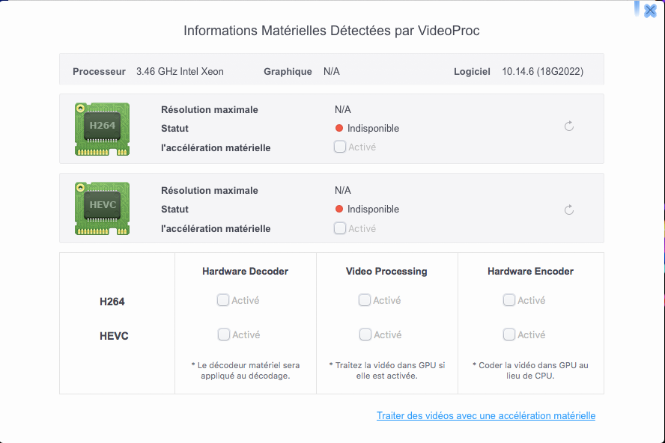
Task: Click the 'Graphique' label
Action: 288,71
